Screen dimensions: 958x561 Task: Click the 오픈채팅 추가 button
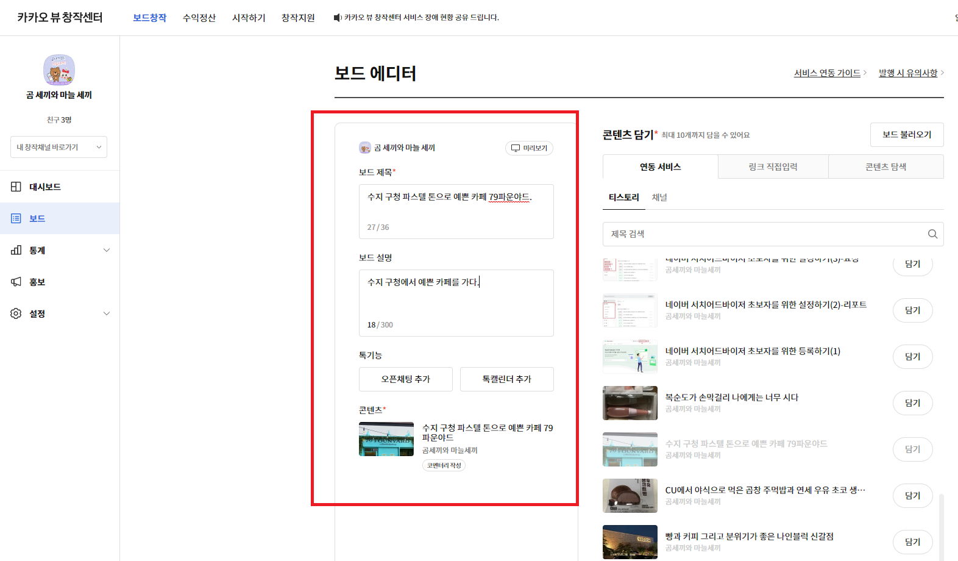pyautogui.click(x=406, y=379)
